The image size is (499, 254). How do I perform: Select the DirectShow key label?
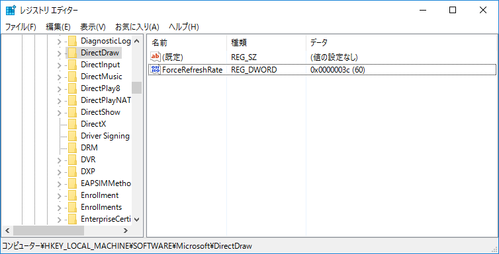pyautogui.click(x=100, y=112)
